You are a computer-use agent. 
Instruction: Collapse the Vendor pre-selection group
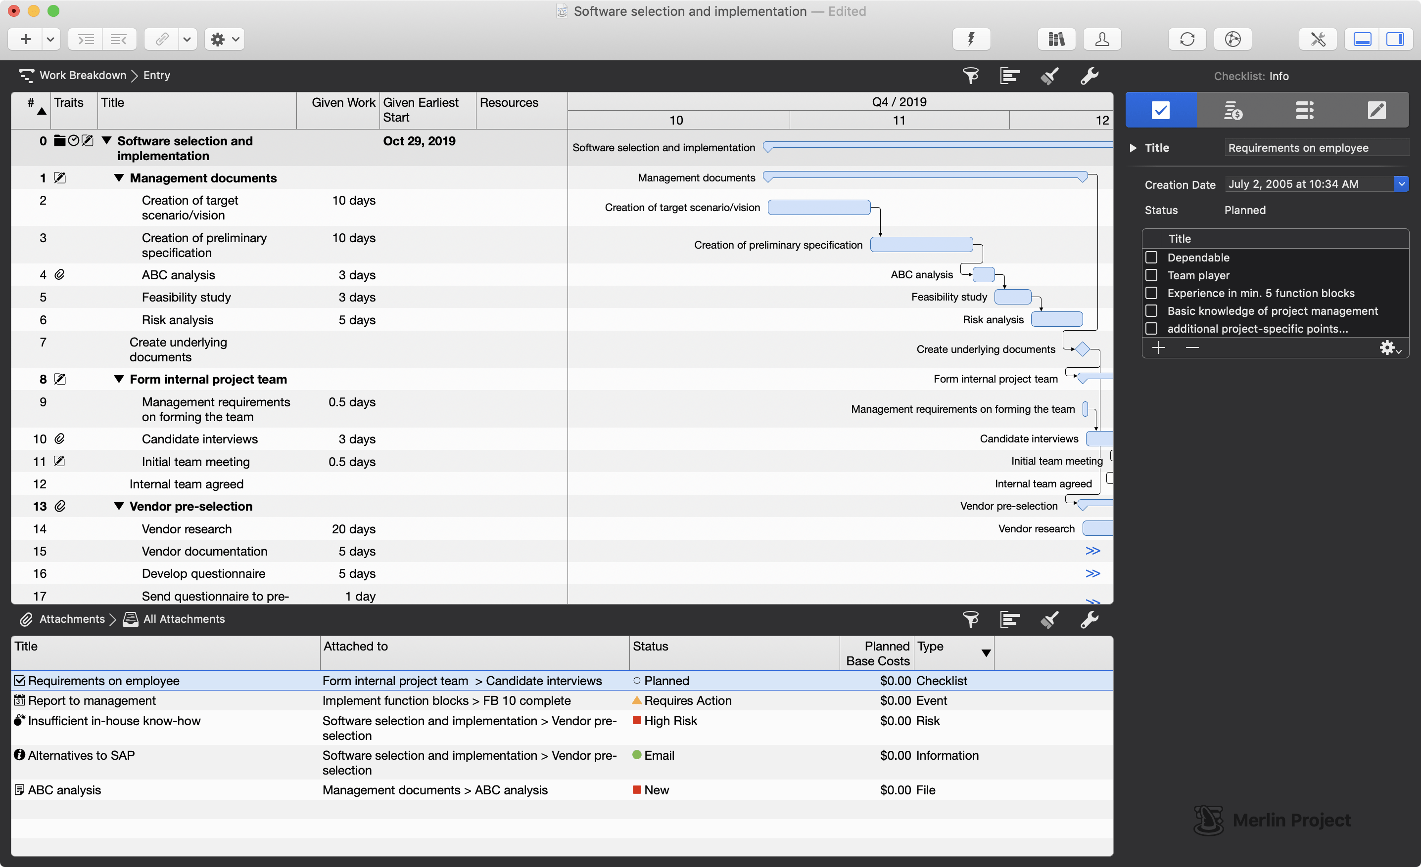click(x=119, y=506)
